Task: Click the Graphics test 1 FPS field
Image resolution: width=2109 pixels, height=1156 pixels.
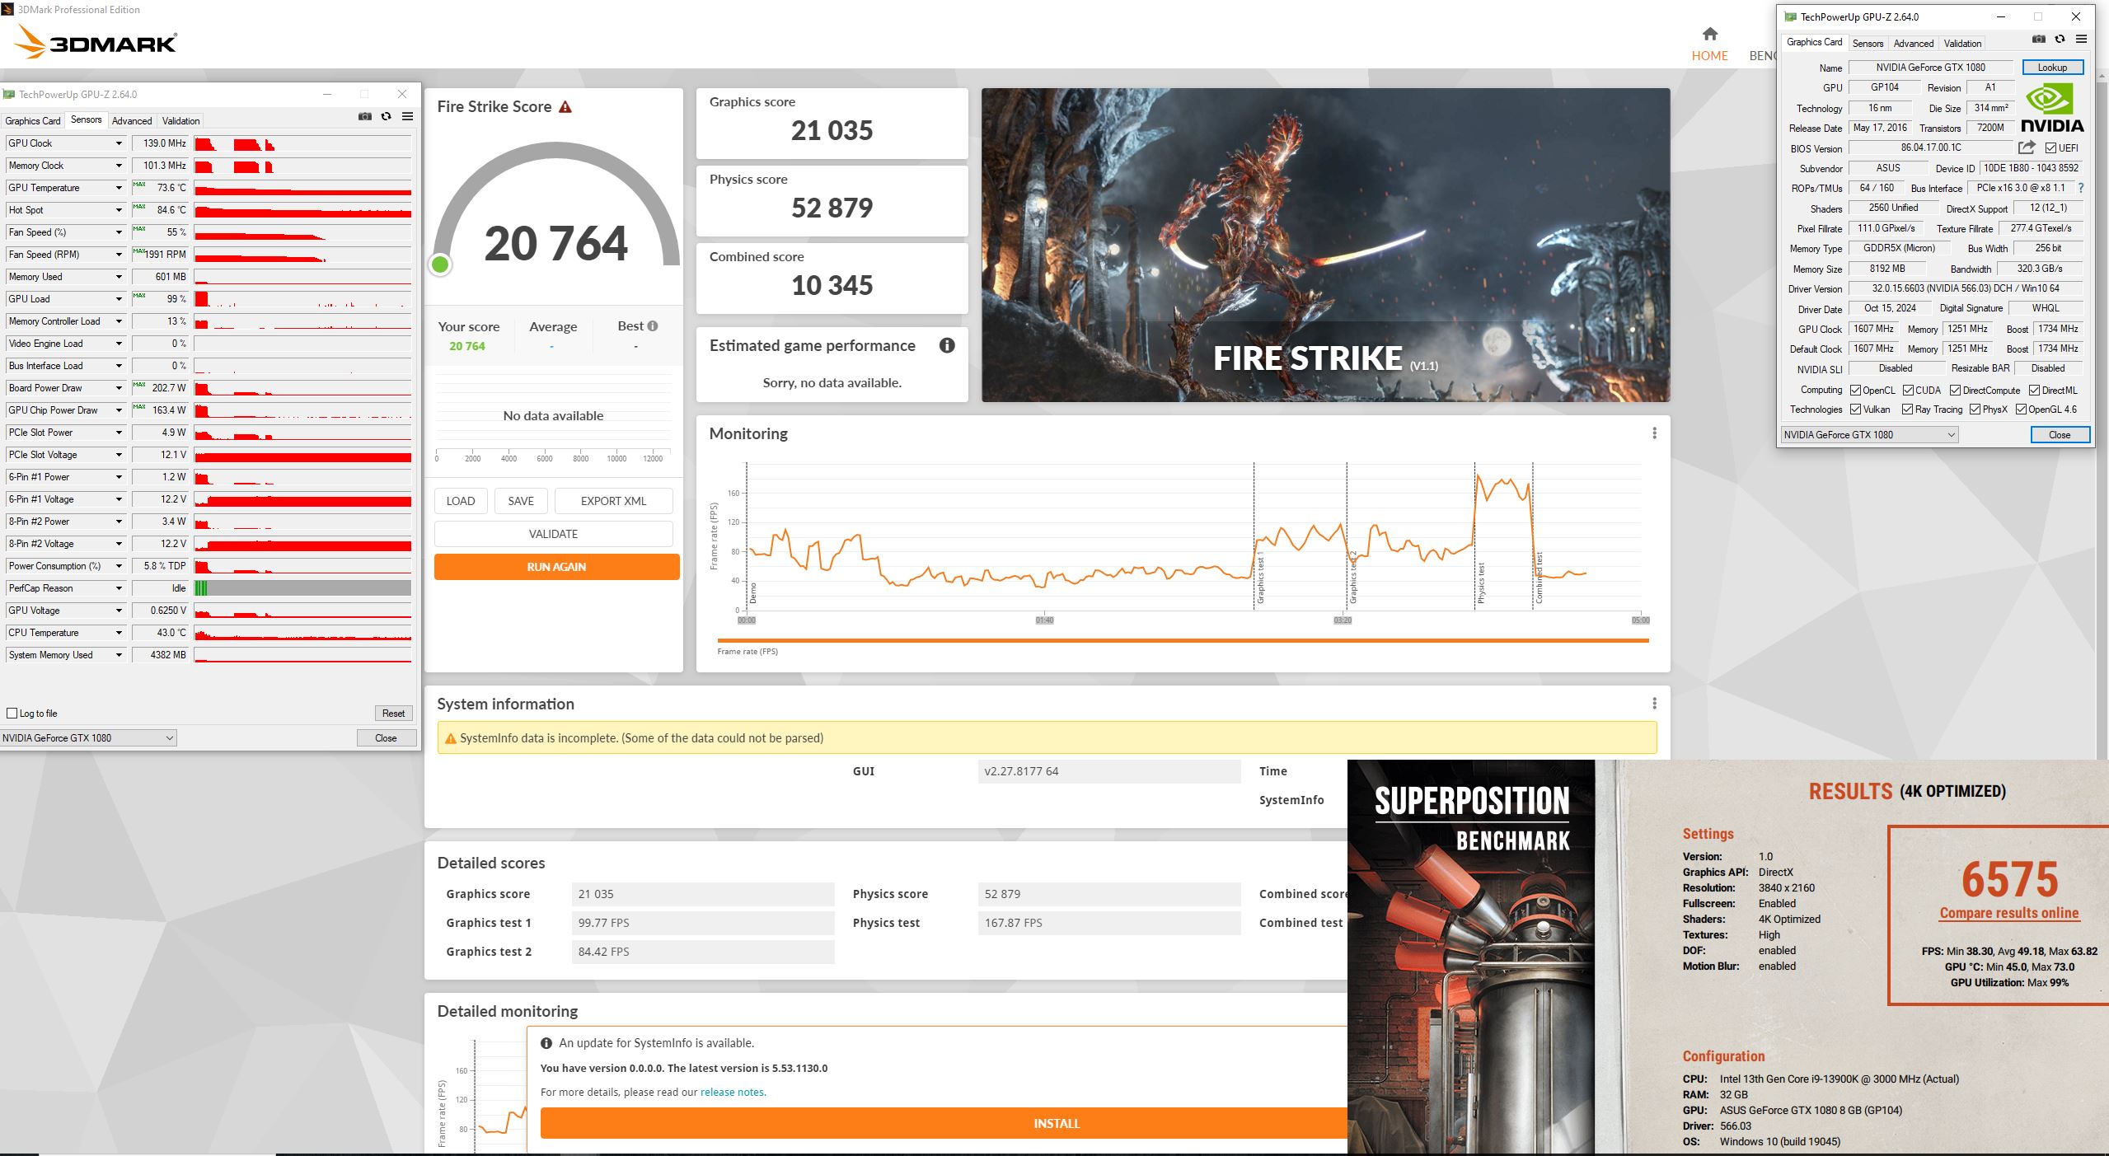Action: (703, 923)
